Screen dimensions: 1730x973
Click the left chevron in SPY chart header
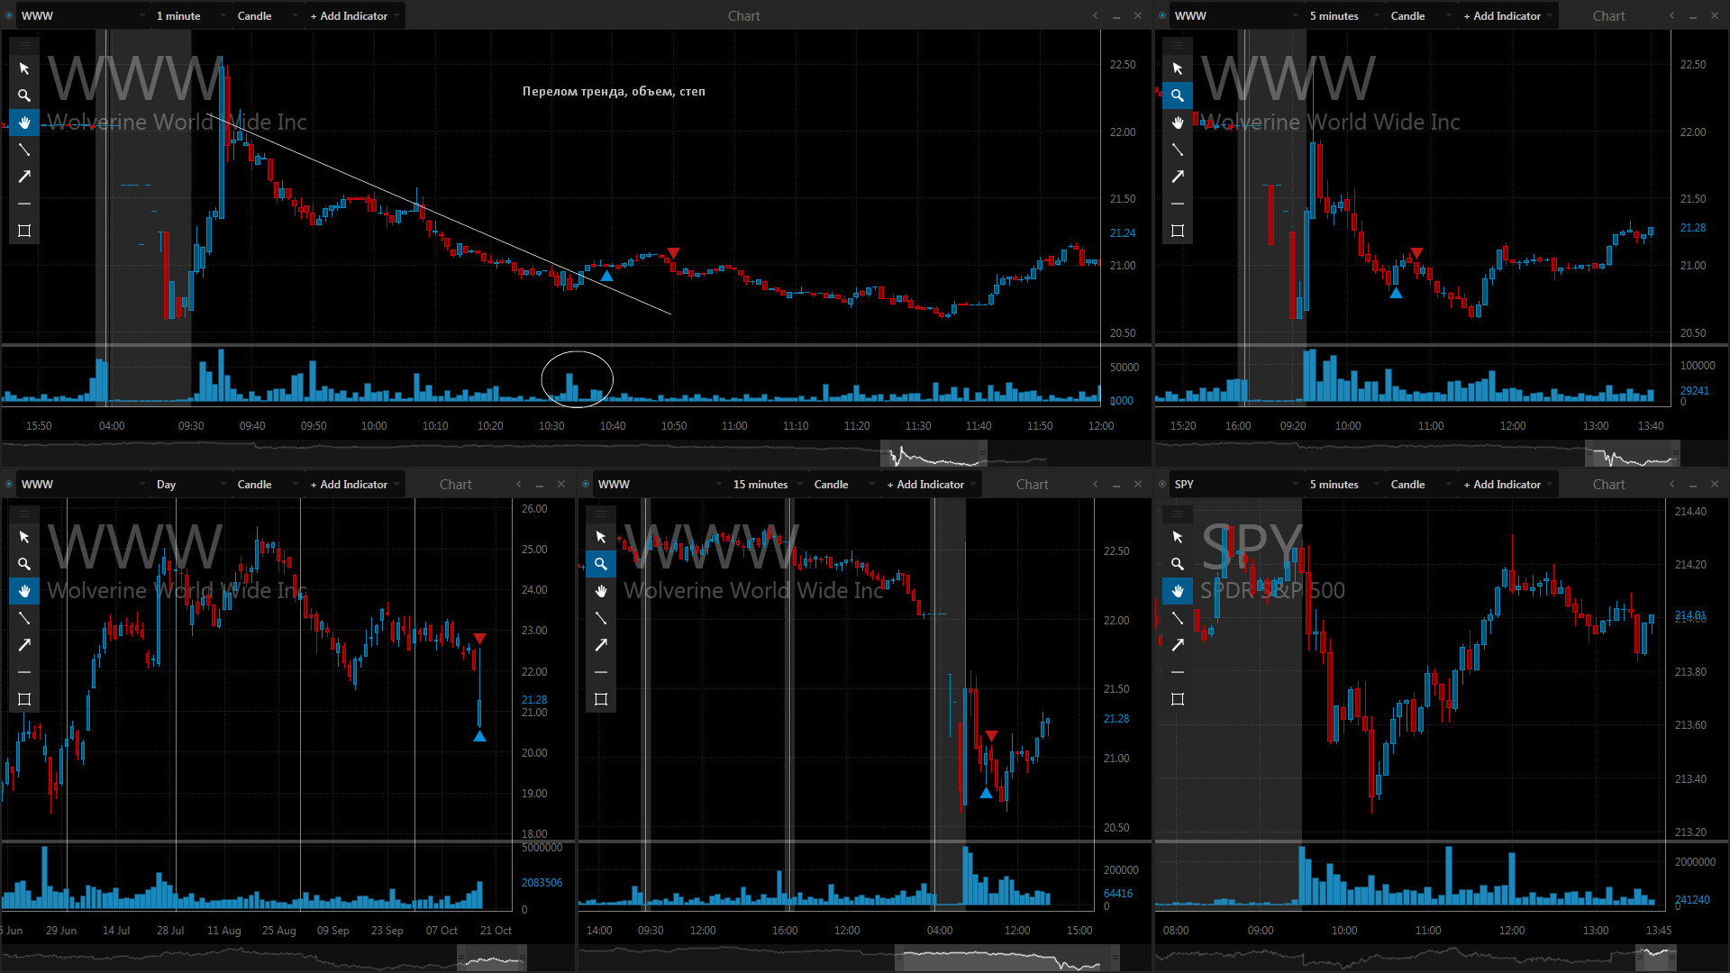click(x=1672, y=484)
